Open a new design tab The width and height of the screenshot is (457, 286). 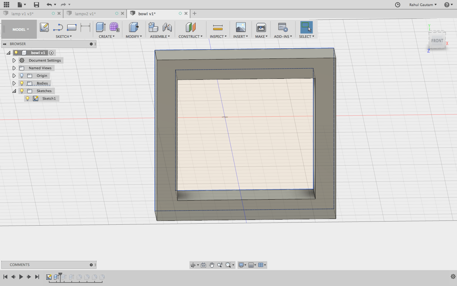[195, 13]
